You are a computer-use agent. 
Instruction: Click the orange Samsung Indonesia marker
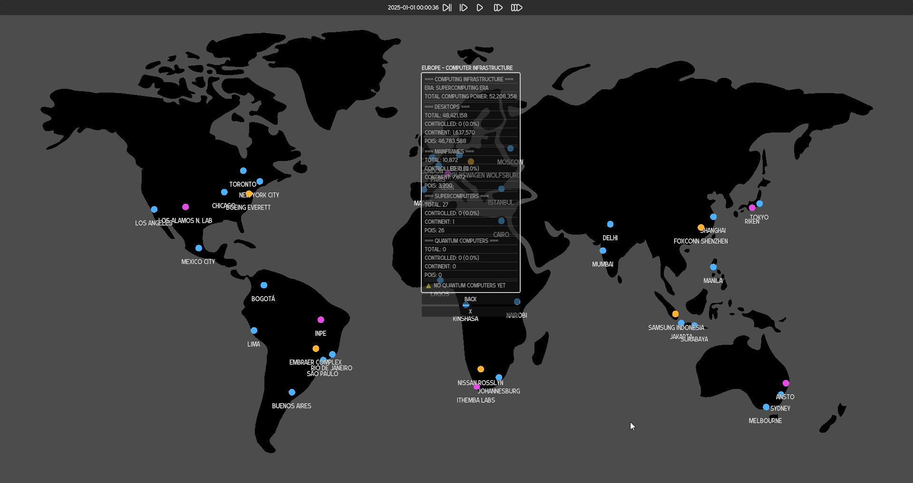(x=676, y=314)
